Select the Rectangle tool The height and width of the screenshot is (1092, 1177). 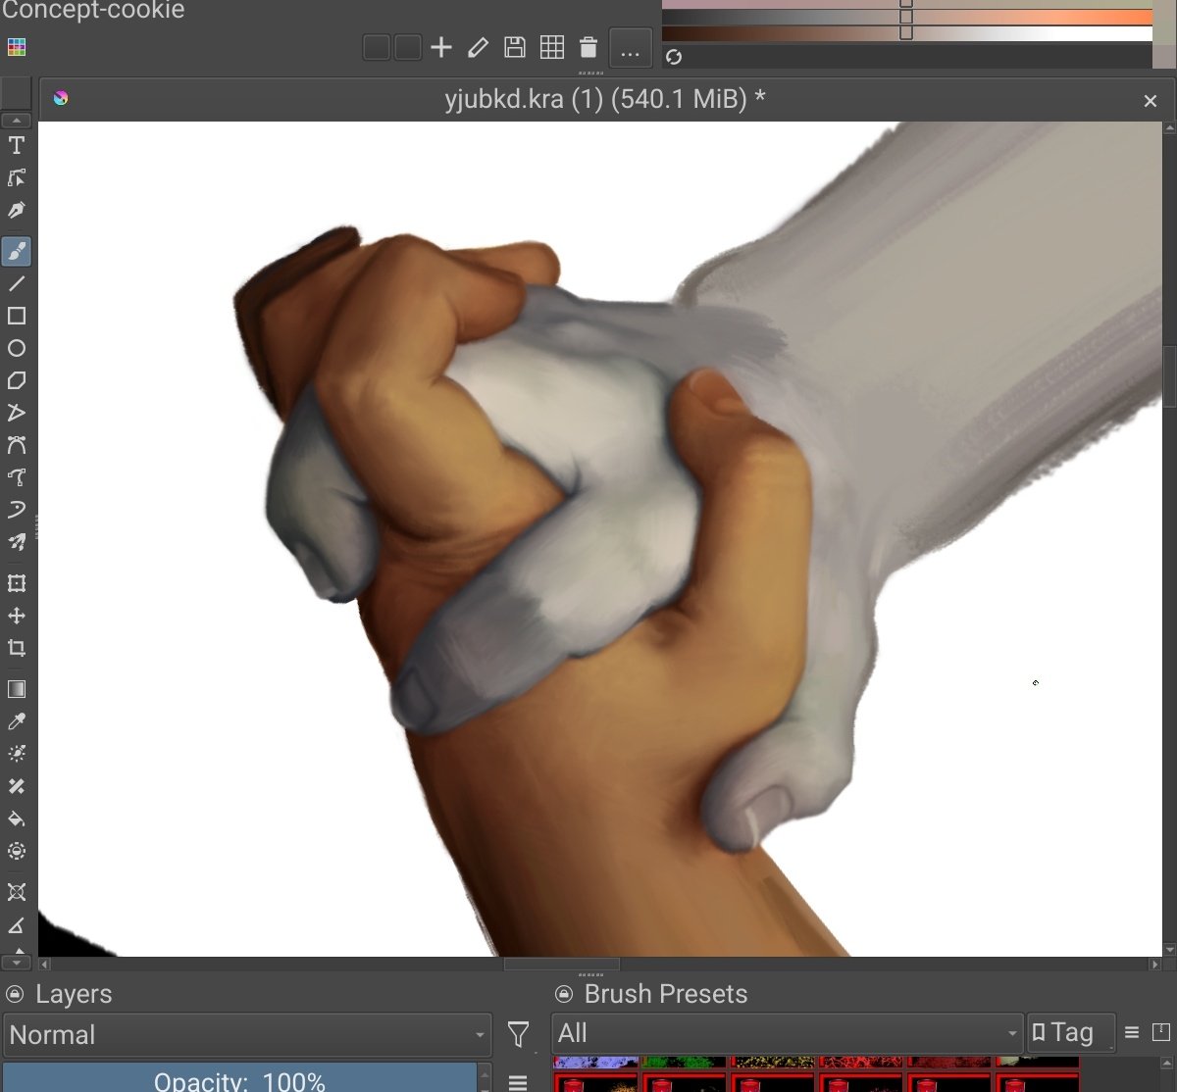pyautogui.click(x=17, y=317)
